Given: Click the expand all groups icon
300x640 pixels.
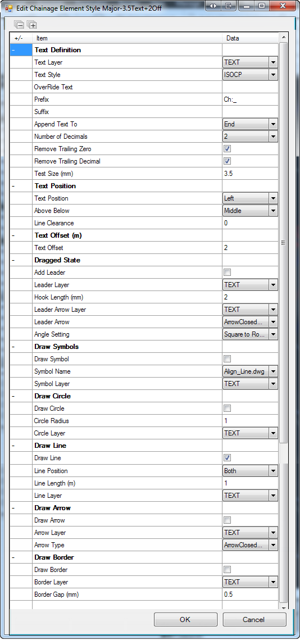Looking at the screenshot, I should 32,25.
